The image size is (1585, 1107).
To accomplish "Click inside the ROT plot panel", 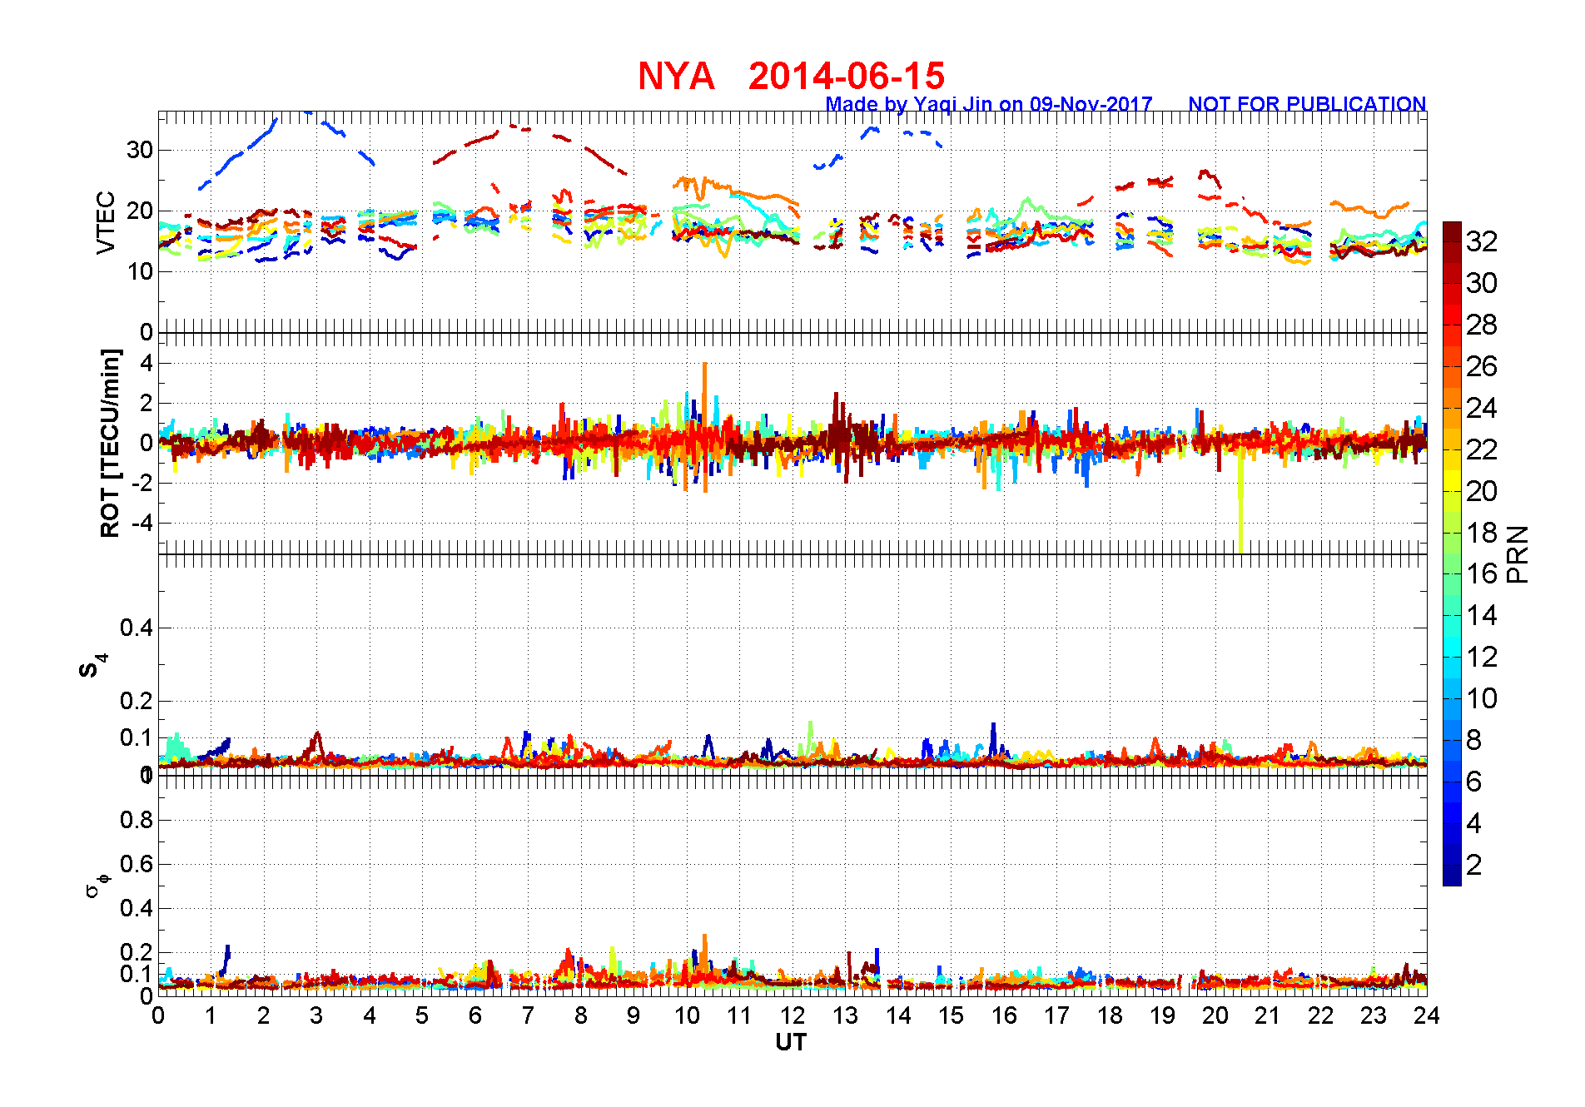I will pos(792,443).
